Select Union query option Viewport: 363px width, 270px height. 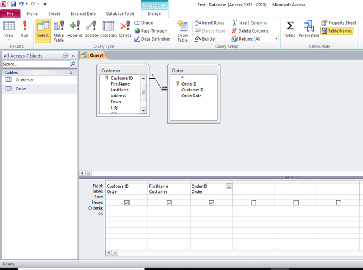(x=144, y=23)
